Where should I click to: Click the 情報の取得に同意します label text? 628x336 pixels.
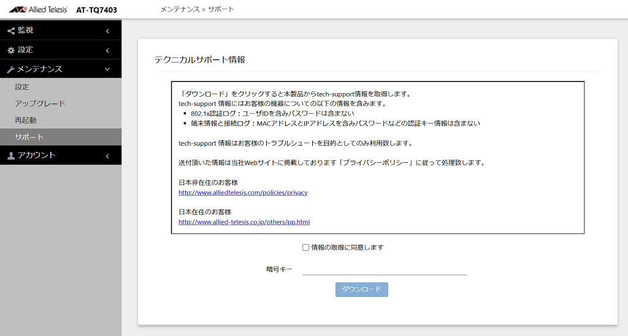tap(347, 248)
